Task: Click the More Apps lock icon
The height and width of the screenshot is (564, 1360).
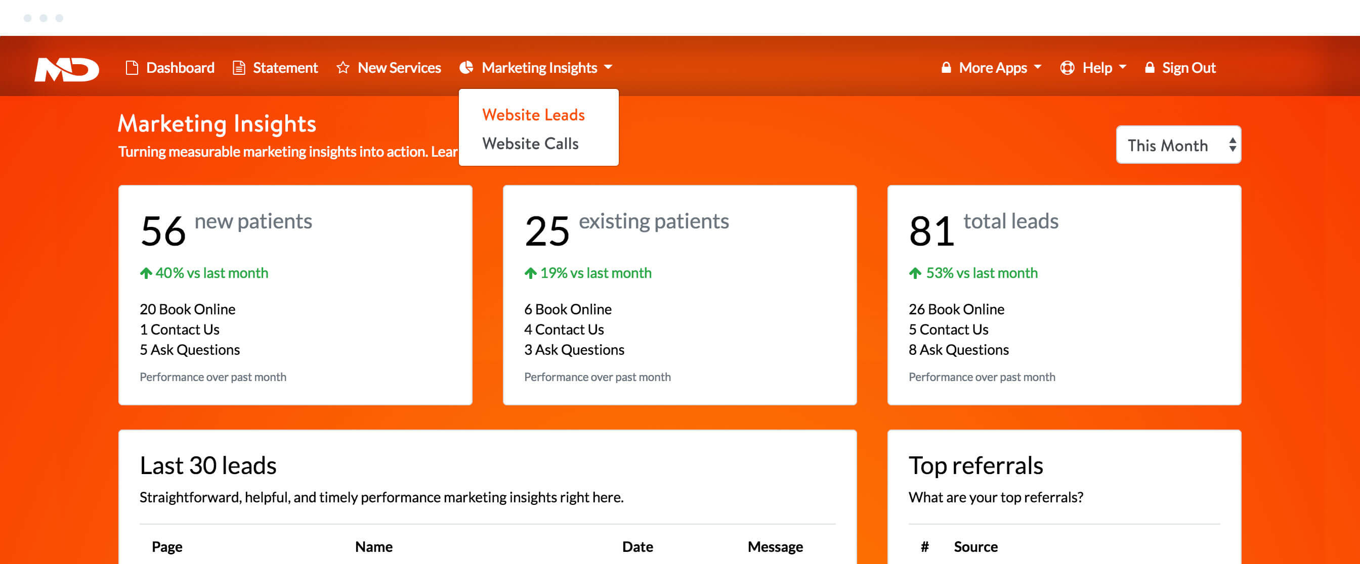Action: click(946, 68)
